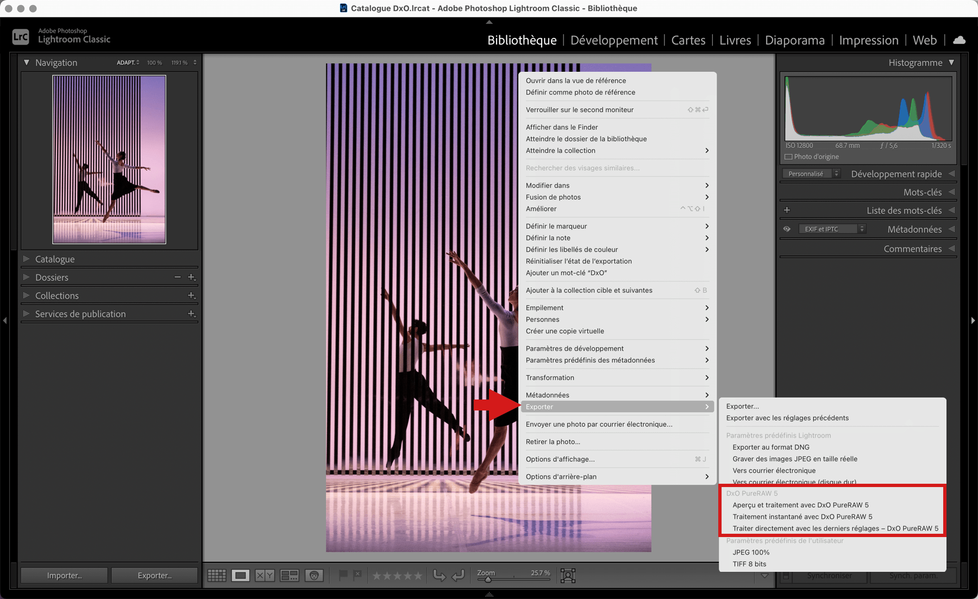The width and height of the screenshot is (978, 599).
Task: Open Définir la note submenu
Action: pyautogui.click(x=617, y=238)
